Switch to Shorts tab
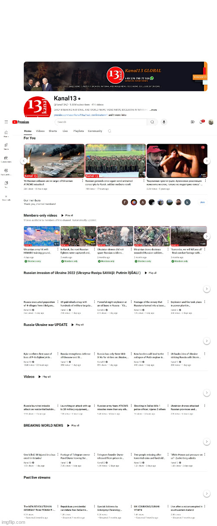The width and height of the screenshot is (217, 526). [x=53, y=131]
